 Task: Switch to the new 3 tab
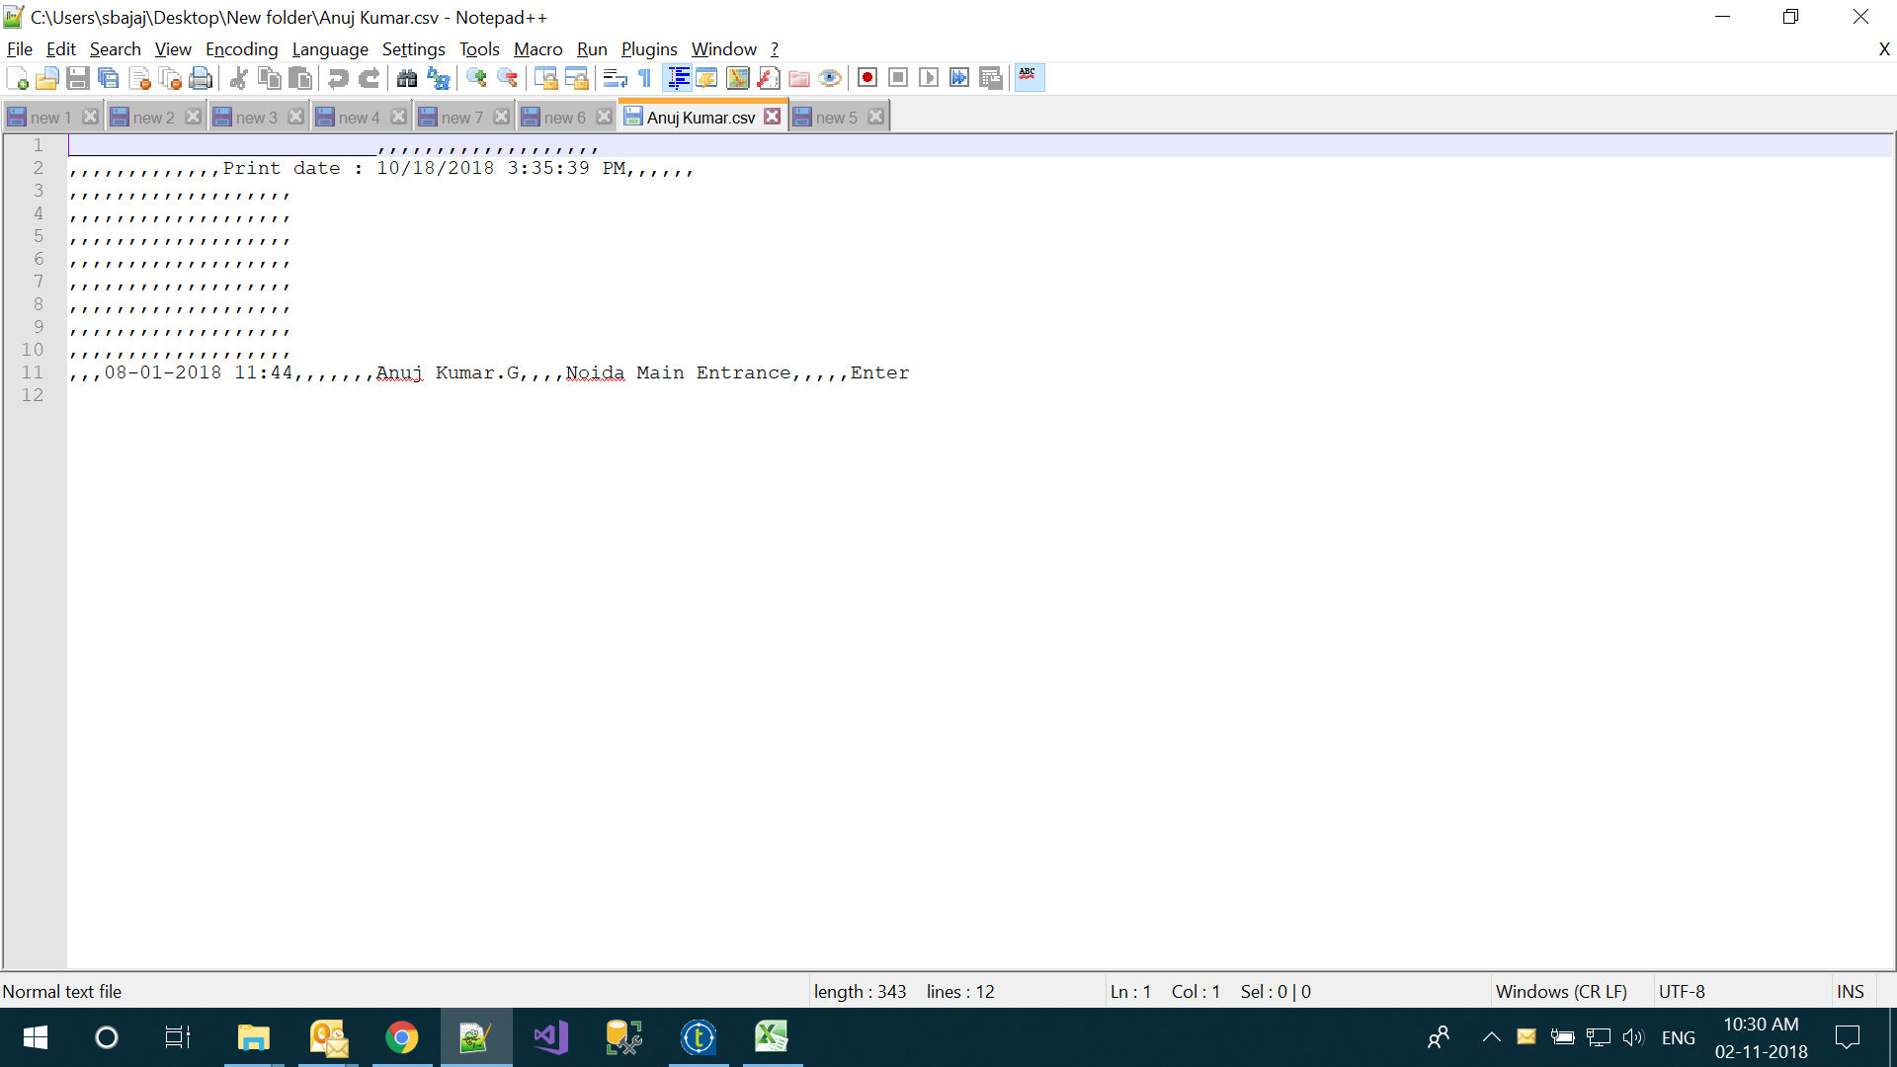click(x=256, y=118)
